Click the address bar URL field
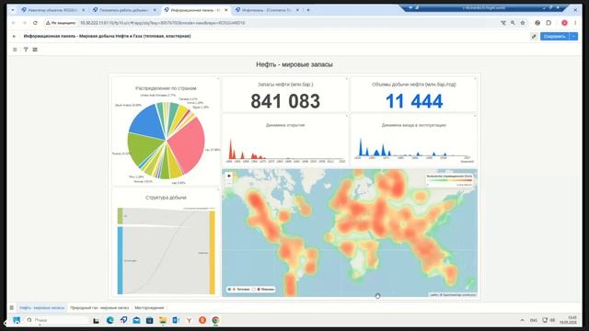Image resolution: width=589 pixels, height=331 pixels. pyautogui.click(x=285, y=23)
